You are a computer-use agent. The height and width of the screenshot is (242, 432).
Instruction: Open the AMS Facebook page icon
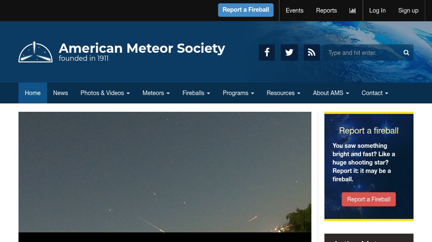pyautogui.click(x=267, y=52)
